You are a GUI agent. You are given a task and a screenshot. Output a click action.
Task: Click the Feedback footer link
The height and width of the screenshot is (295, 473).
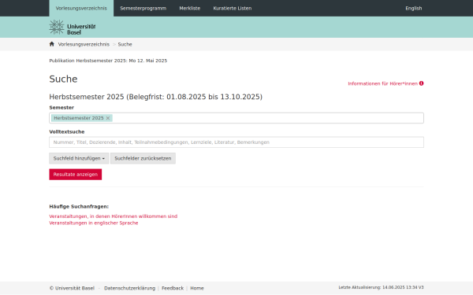pos(173,288)
